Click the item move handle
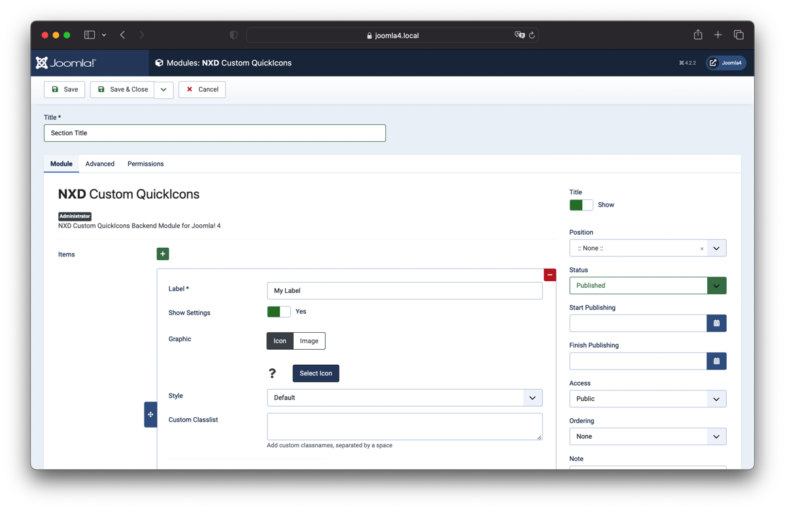Viewport: 785px width, 510px height. (150, 415)
